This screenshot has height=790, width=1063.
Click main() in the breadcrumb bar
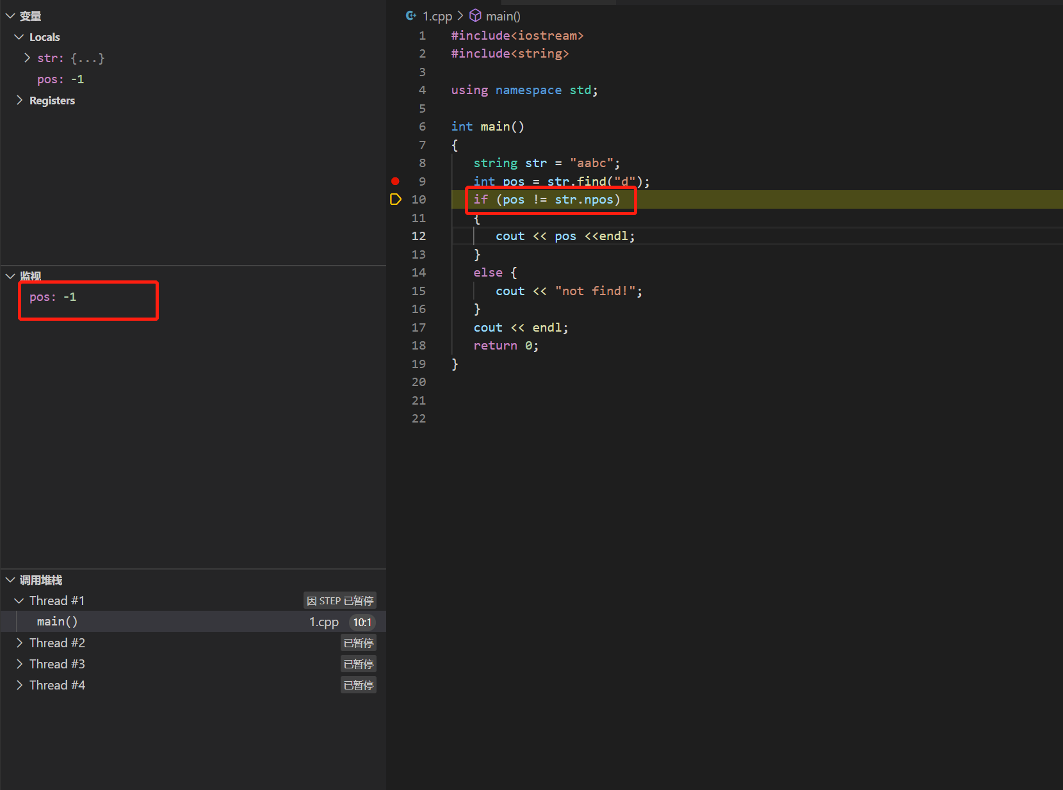click(503, 15)
